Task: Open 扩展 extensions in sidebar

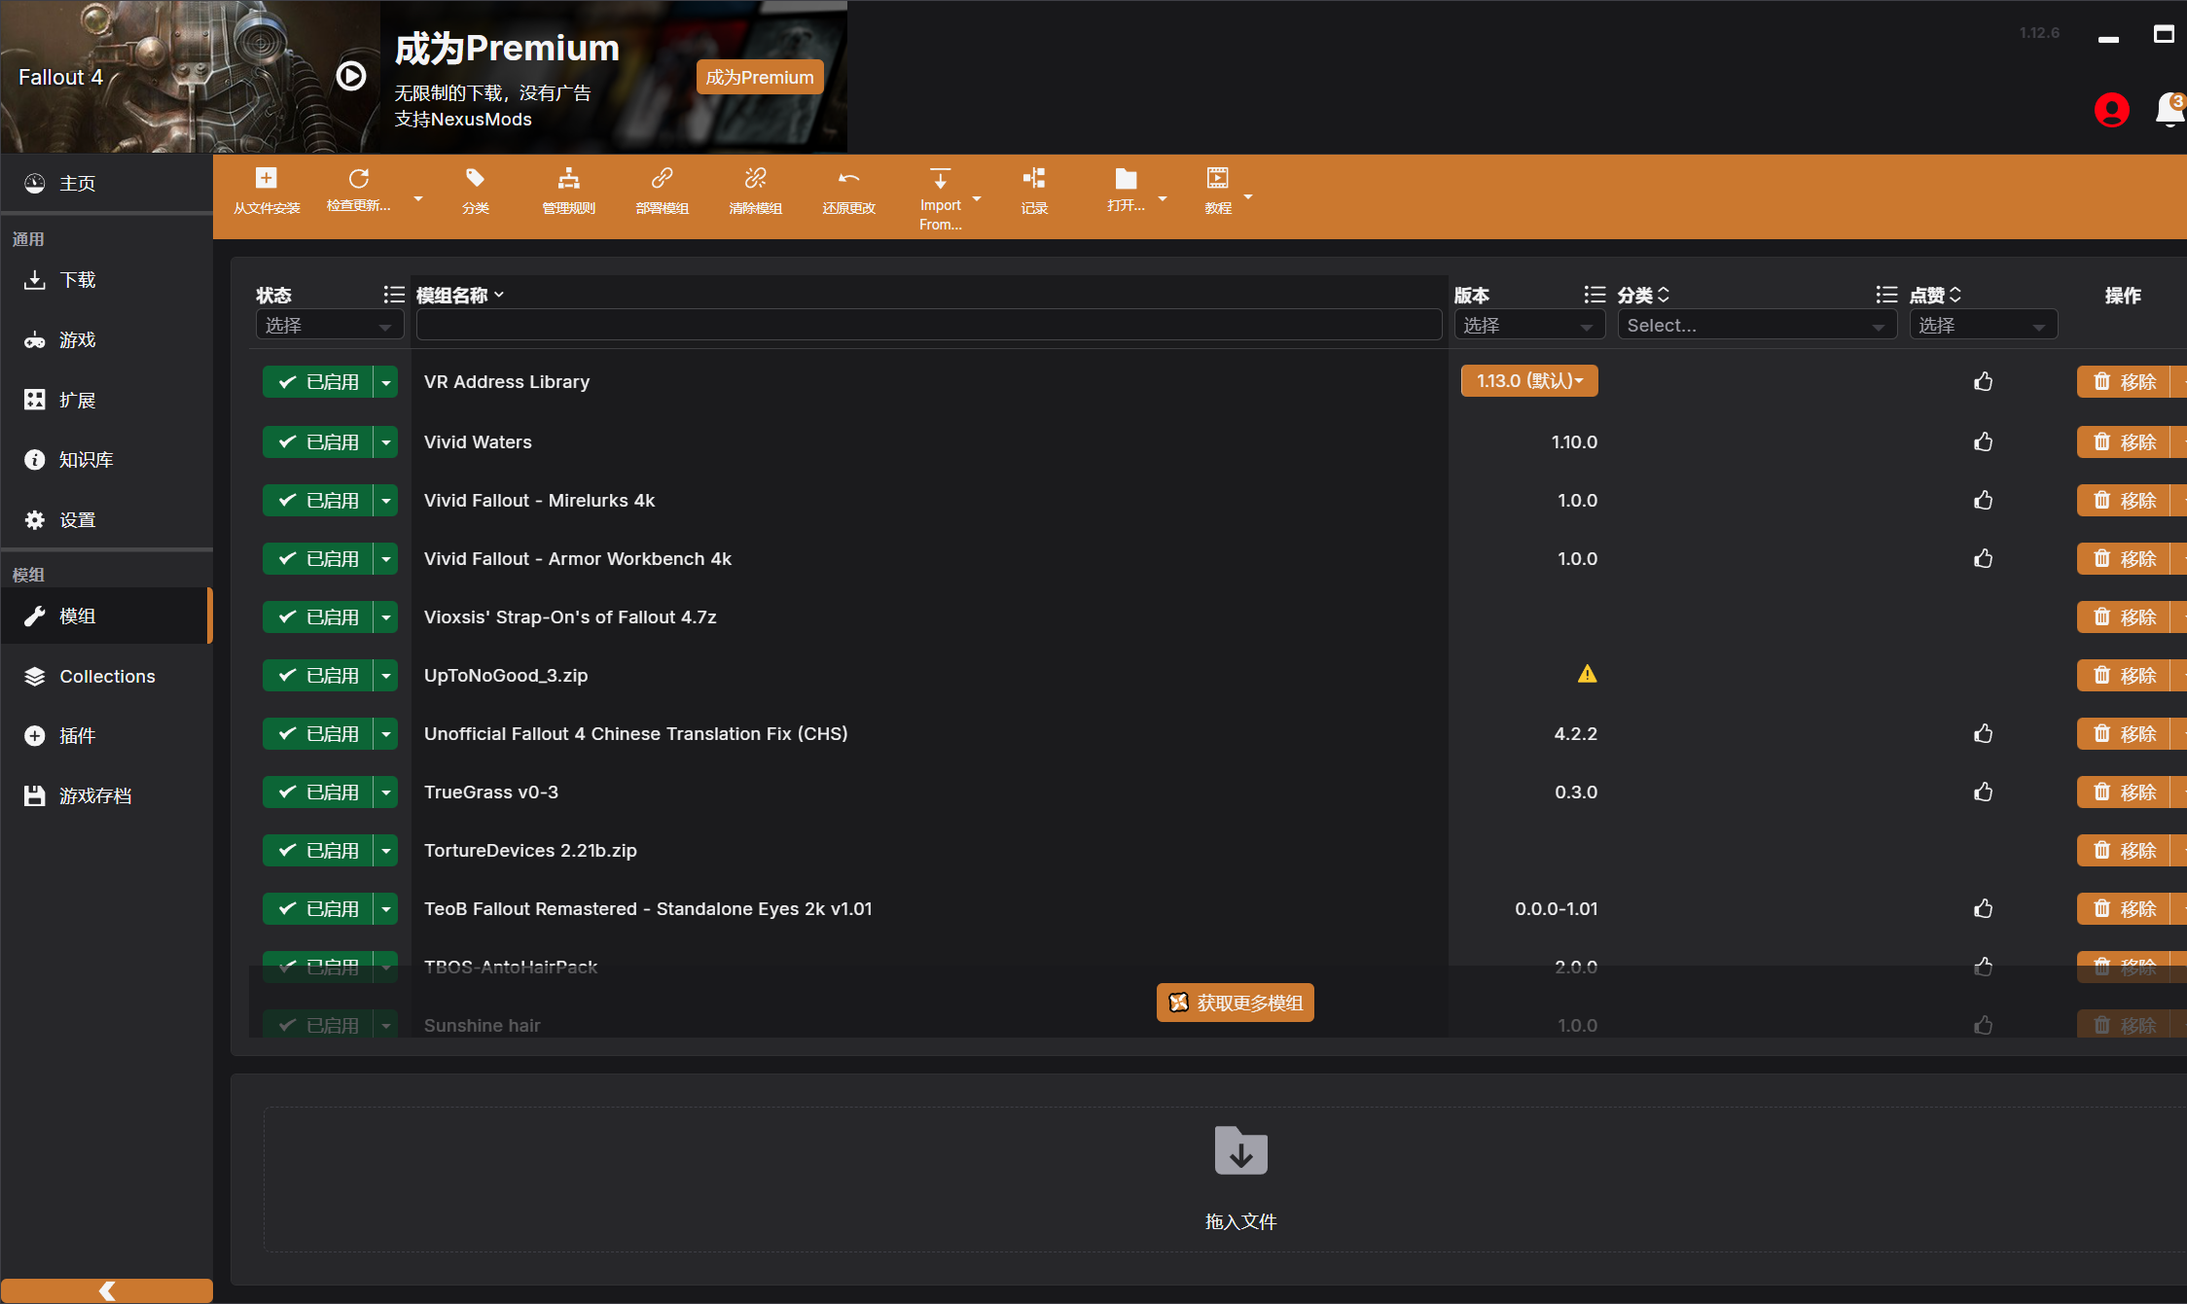Action: coord(106,400)
